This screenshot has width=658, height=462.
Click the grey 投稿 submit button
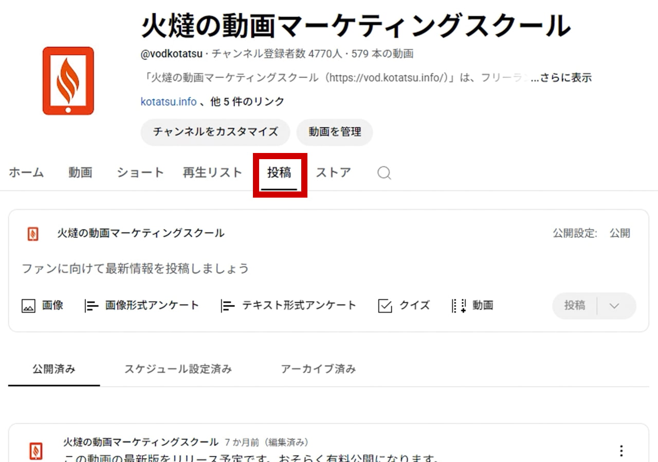pyautogui.click(x=575, y=306)
